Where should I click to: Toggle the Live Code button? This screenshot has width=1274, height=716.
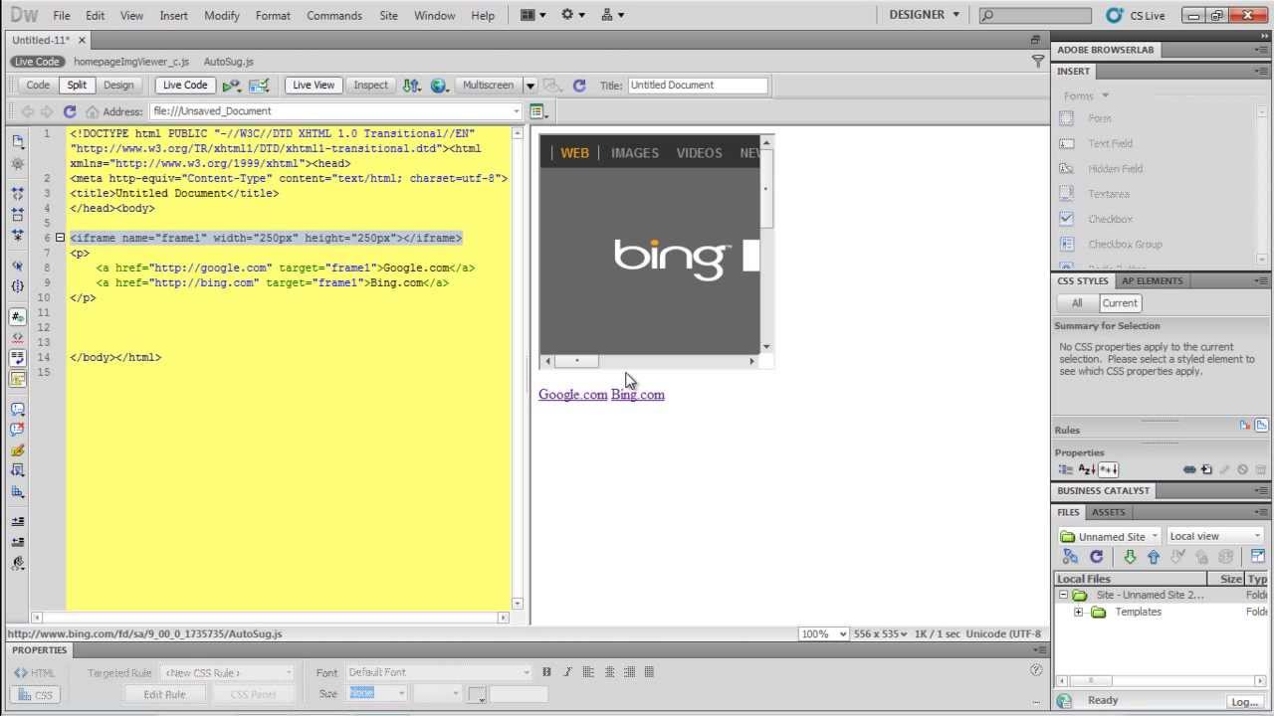[x=185, y=86]
